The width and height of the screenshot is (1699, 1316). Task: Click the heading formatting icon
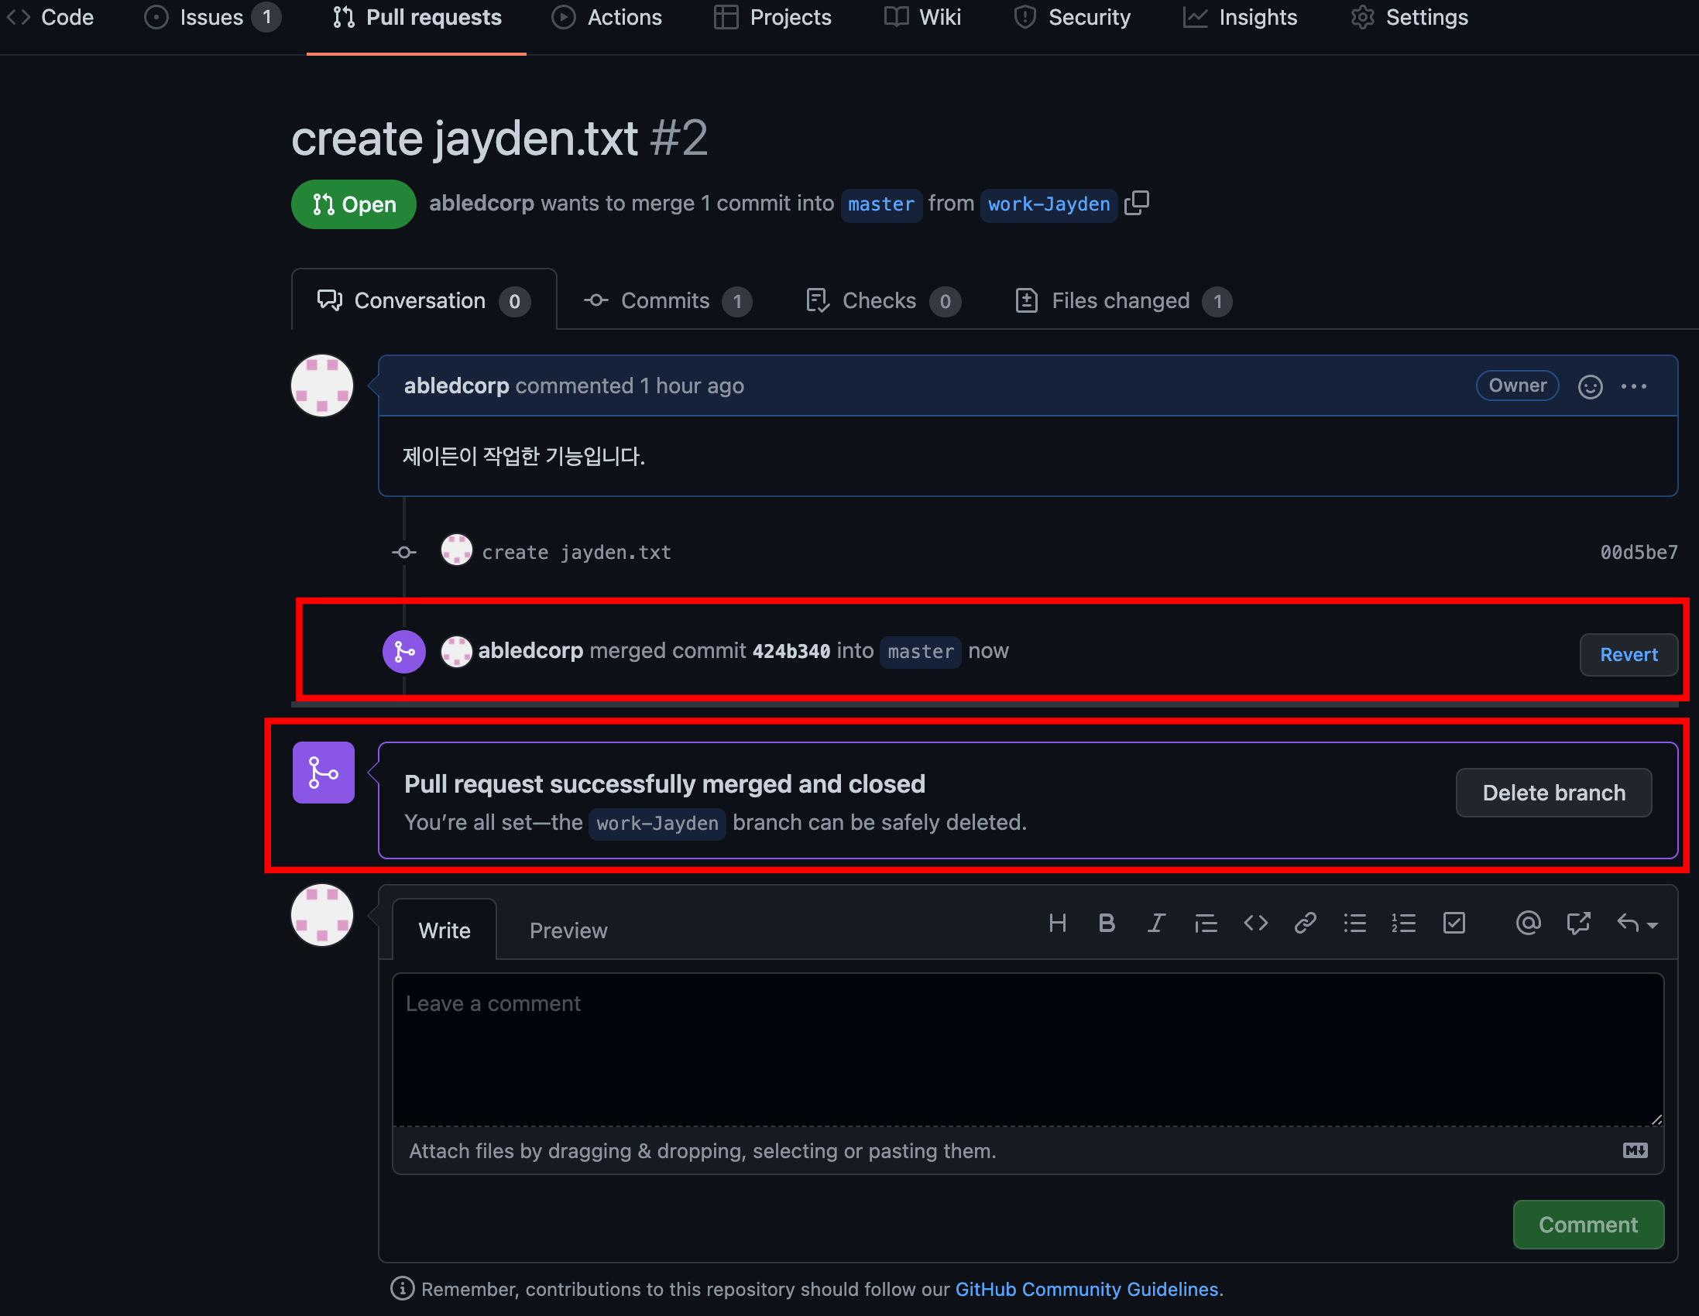coord(1057,924)
